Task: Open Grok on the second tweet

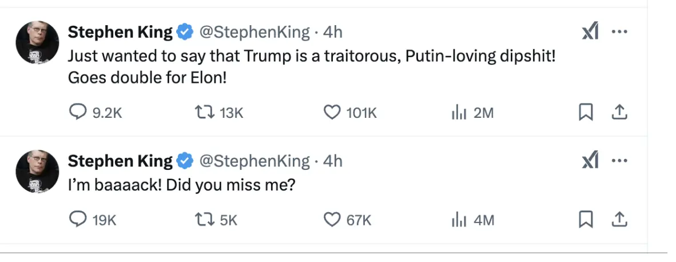Action: (590, 162)
